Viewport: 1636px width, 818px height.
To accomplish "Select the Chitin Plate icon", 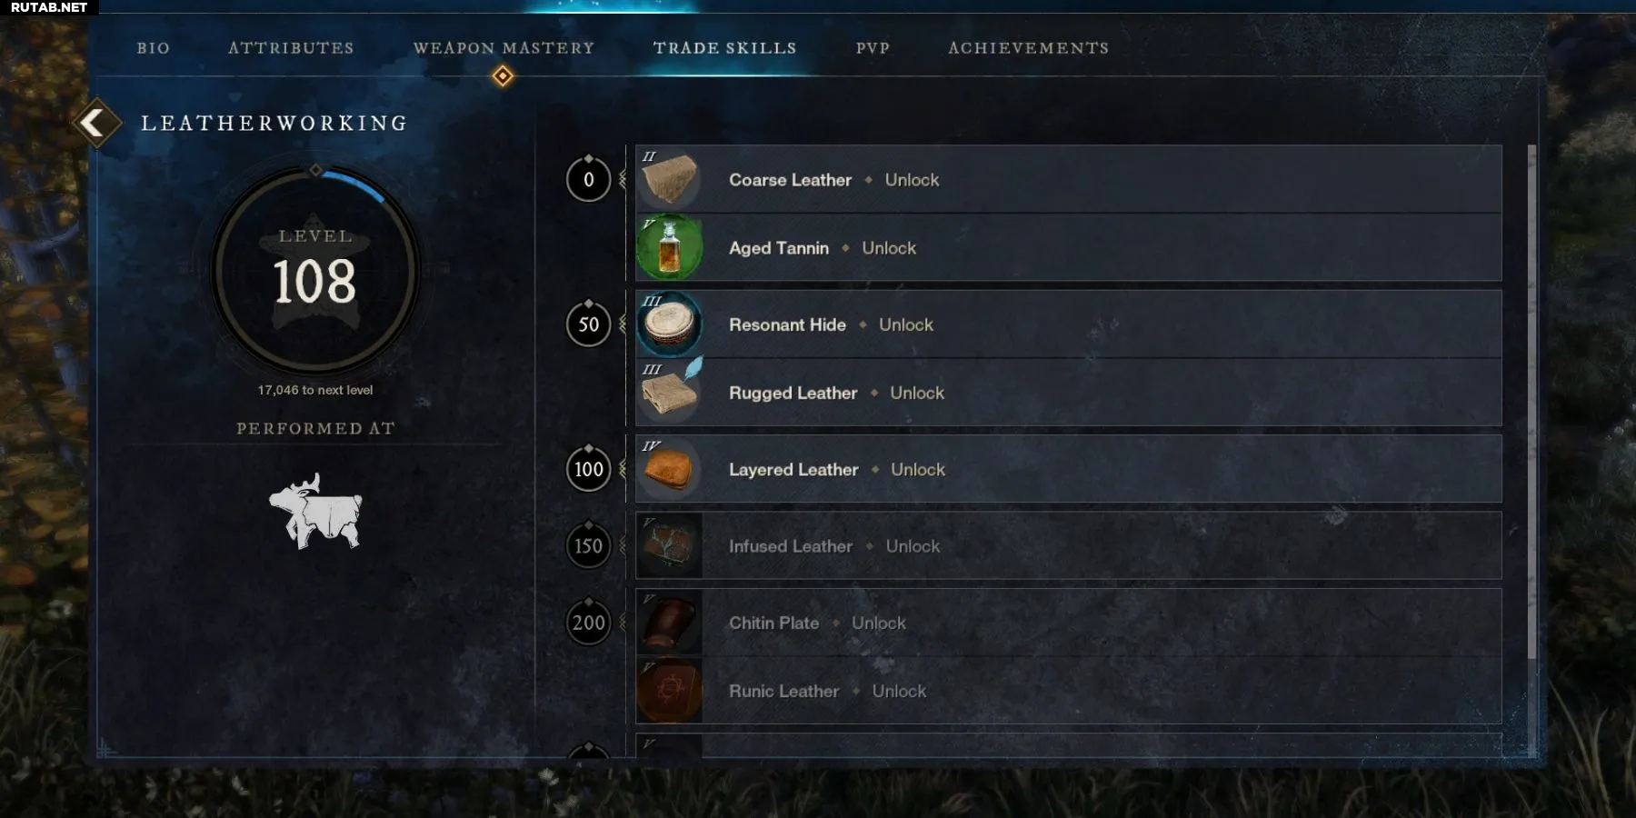I will point(670,623).
